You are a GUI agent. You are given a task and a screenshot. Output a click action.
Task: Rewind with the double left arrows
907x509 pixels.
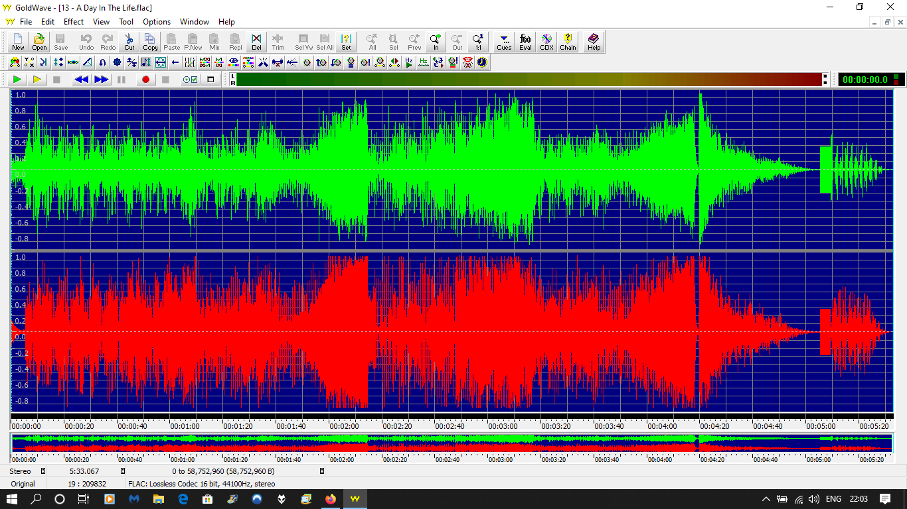point(81,80)
